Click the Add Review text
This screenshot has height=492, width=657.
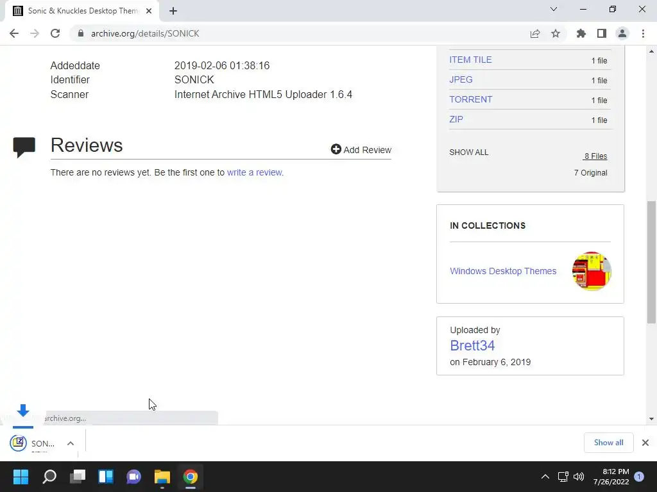point(368,150)
